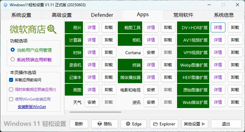Click the 安装新版WinGet link

(32, 107)
